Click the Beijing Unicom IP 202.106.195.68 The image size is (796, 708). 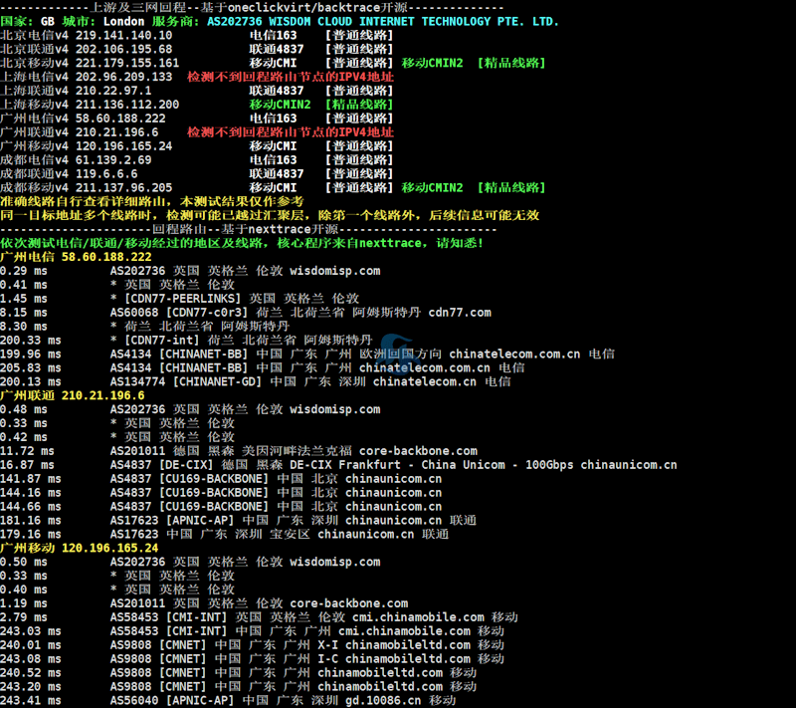click(x=123, y=49)
